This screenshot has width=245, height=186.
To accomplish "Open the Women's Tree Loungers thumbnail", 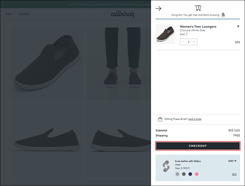I will [x=165, y=34].
